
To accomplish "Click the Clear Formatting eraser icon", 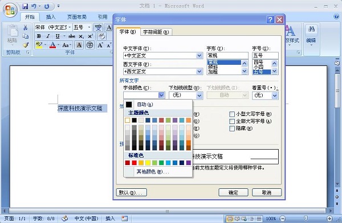I will pos(101,36).
